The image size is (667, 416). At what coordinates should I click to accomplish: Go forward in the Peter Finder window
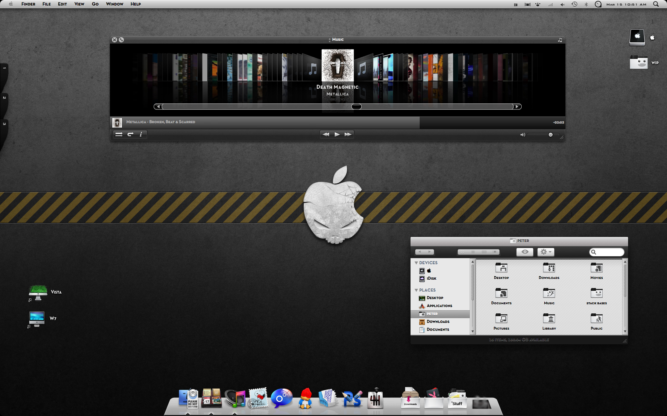(x=430, y=252)
